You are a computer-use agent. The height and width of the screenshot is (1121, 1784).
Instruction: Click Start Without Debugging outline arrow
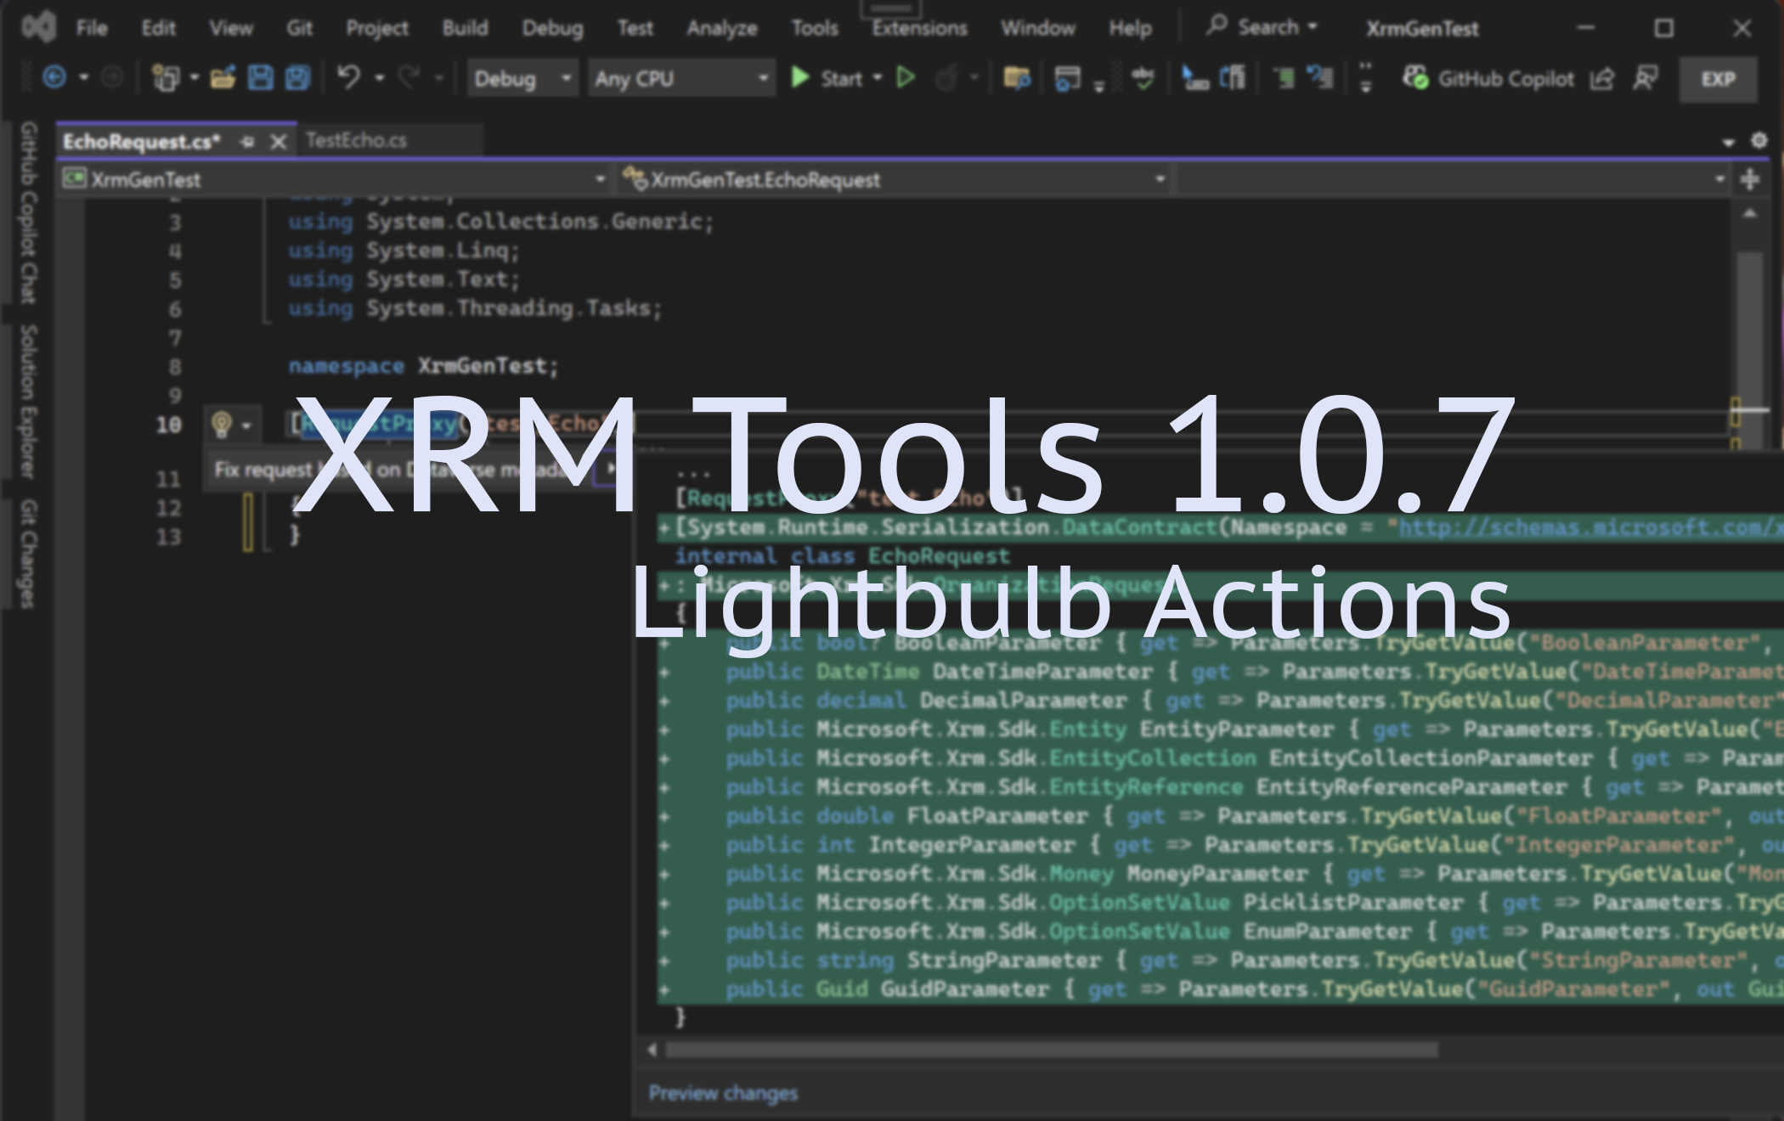(x=906, y=78)
